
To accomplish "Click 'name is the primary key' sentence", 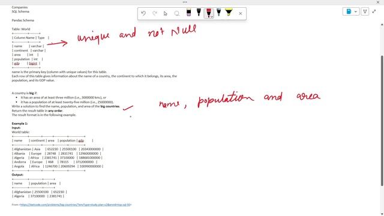I will pos(59,72).
